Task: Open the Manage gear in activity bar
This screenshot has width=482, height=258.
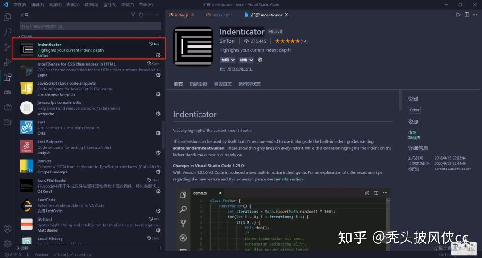Action: pyautogui.click(x=8, y=244)
